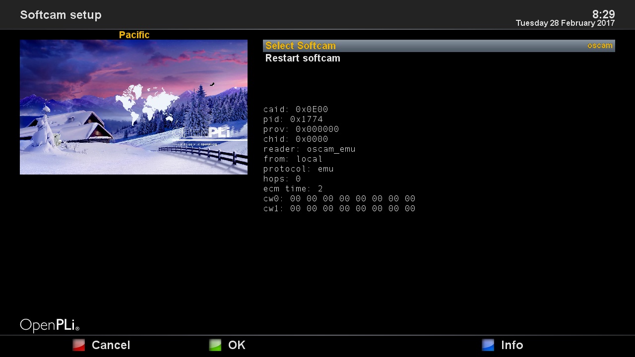Viewport: 635px width, 357px height.
Task: Click the ecm time: 2 line
Action: point(293,189)
